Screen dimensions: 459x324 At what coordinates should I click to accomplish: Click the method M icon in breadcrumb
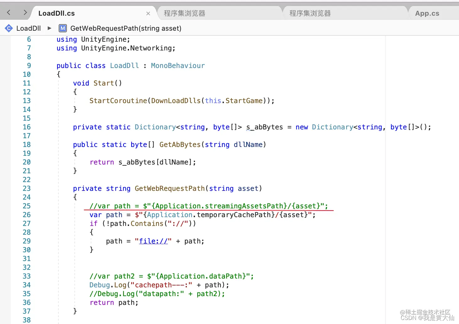tap(63, 28)
